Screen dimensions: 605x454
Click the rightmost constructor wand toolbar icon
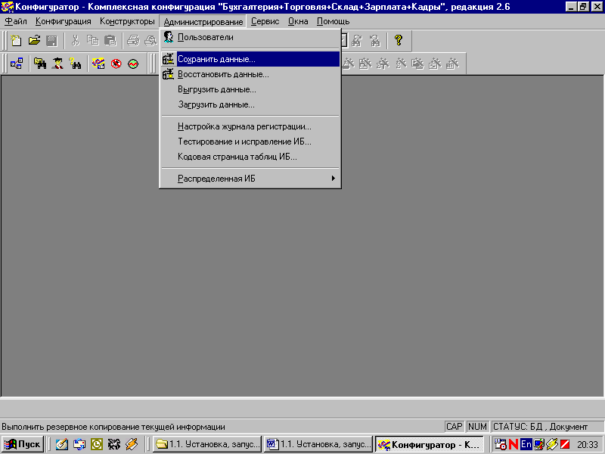coord(452,64)
